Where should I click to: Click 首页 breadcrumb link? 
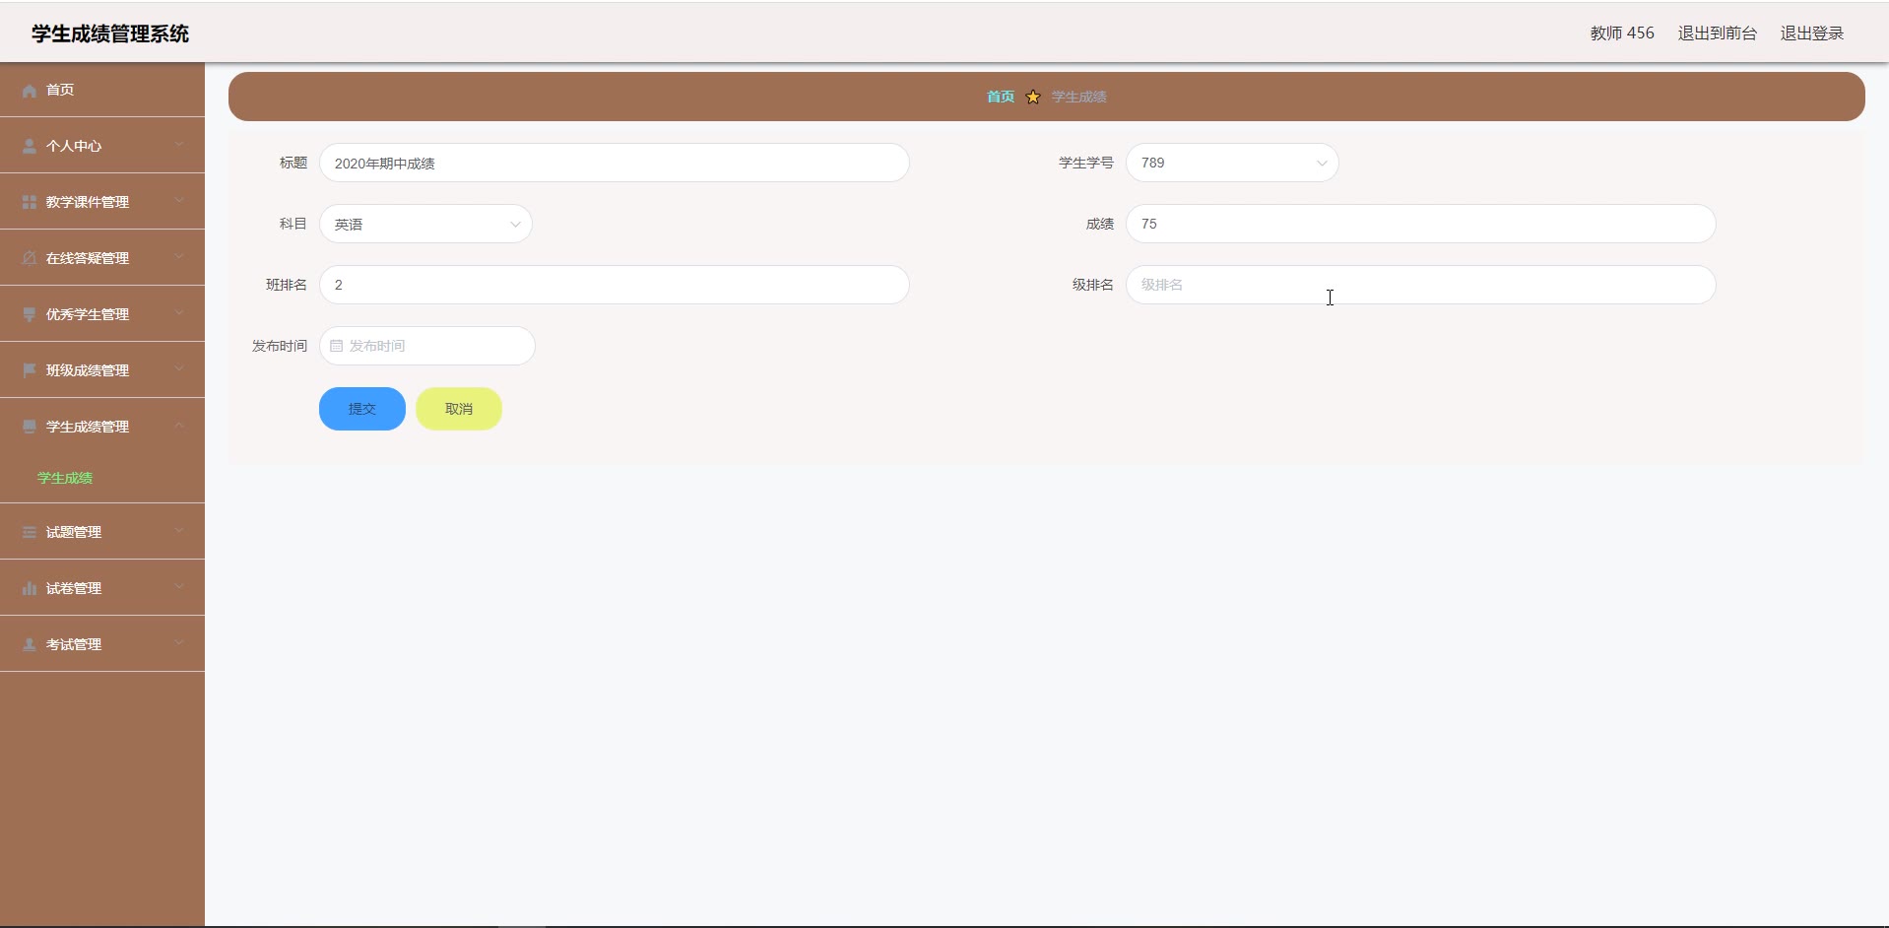coord(1001,97)
